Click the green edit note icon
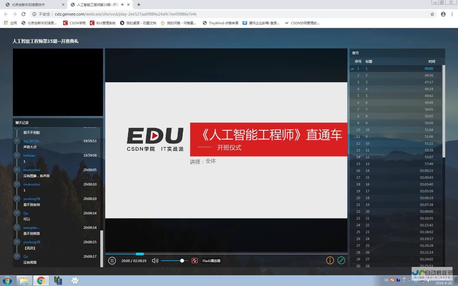Viewport: 458px width, 286px height. click(341, 260)
